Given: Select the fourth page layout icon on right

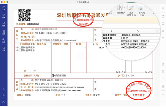Looking at the screenshot, I should click(x=163, y=86).
